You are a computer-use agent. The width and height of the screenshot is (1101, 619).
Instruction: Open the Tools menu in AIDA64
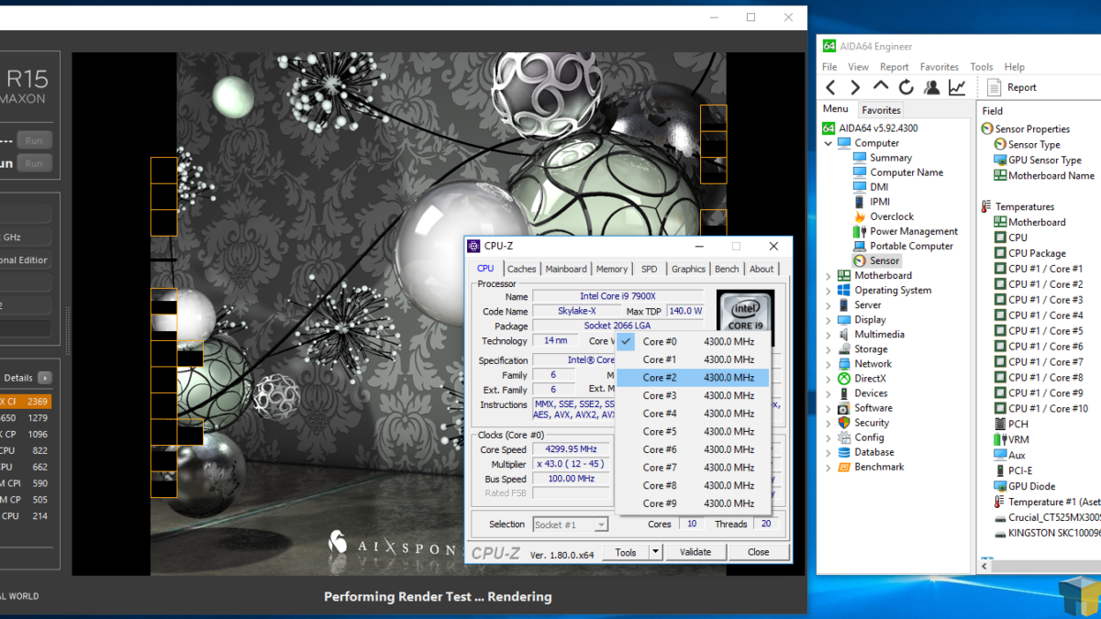[x=981, y=66]
